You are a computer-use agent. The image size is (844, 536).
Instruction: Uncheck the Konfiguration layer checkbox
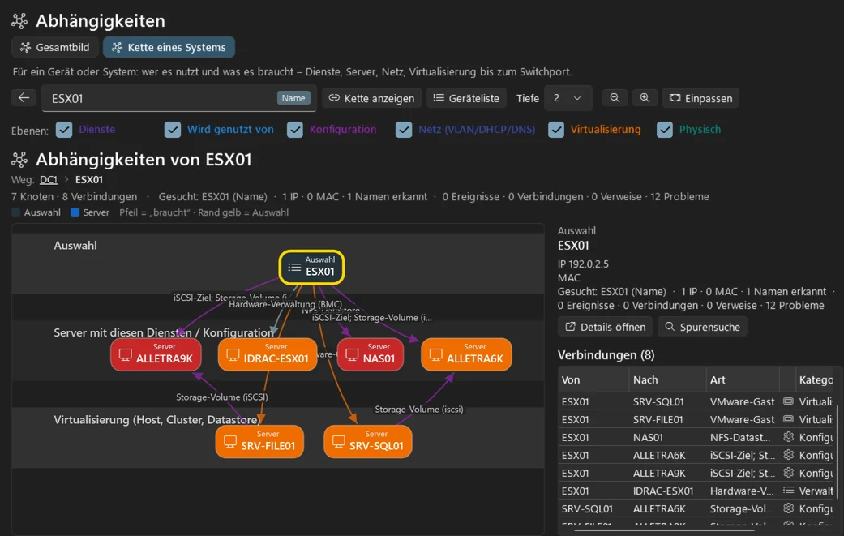(295, 130)
